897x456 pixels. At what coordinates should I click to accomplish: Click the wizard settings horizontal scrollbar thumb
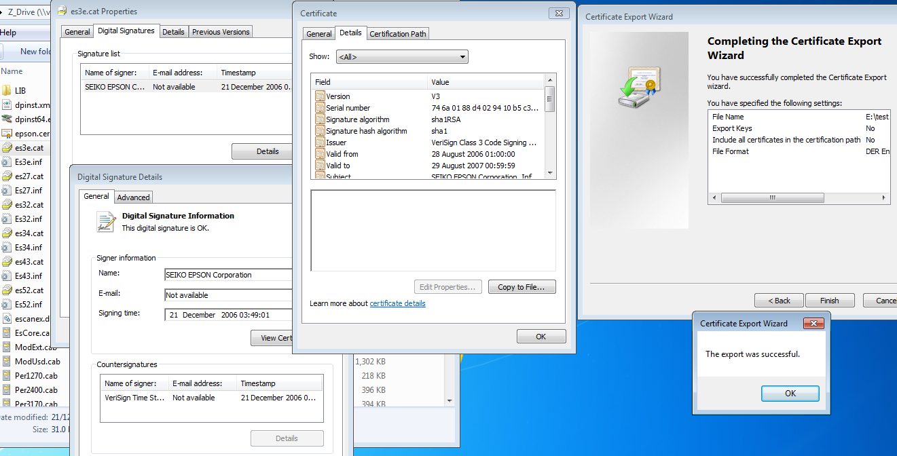click(773, 198)
